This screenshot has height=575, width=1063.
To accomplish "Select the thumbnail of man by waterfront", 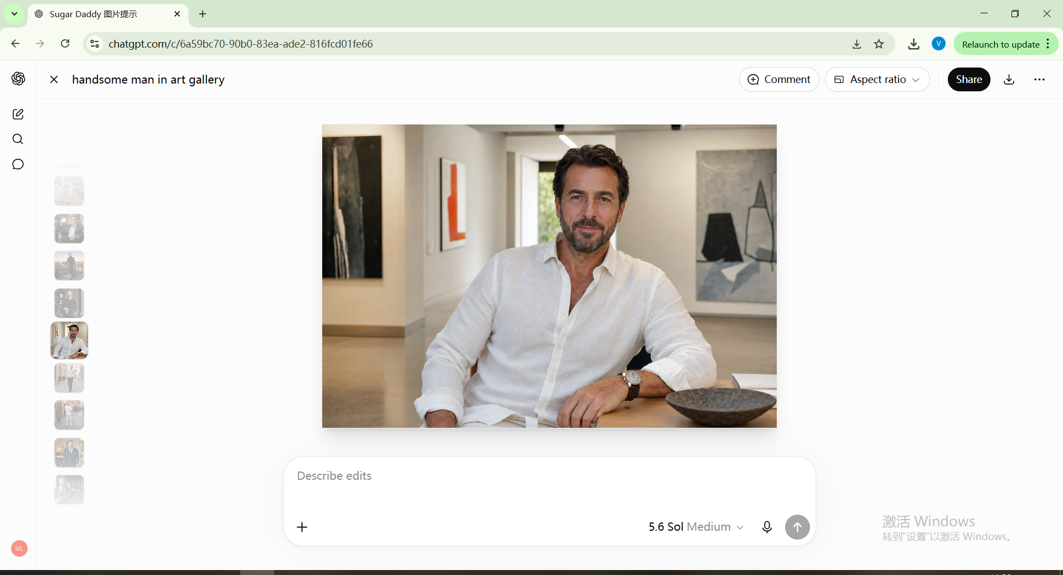I will tap(69, 266).
